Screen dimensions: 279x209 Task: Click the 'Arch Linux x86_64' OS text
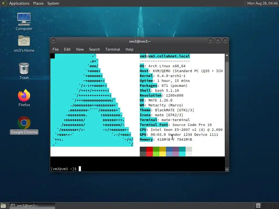[x=167, y=66]
